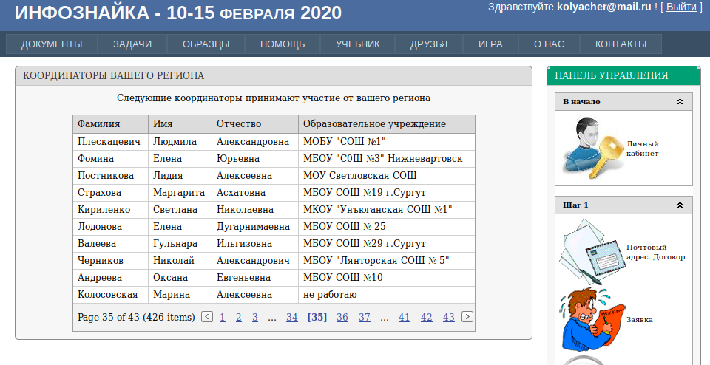Click the МОБУ "СОШ №1" cell
The width and height of the screenshot is (710, 365).
pos(387,142)
